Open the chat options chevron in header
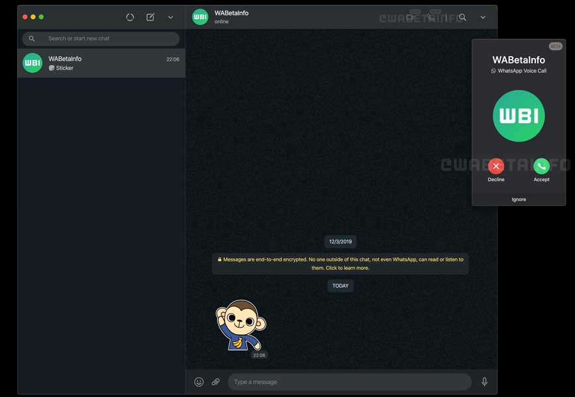This screenshot has width=575, height=397. [x=482, y=17]
